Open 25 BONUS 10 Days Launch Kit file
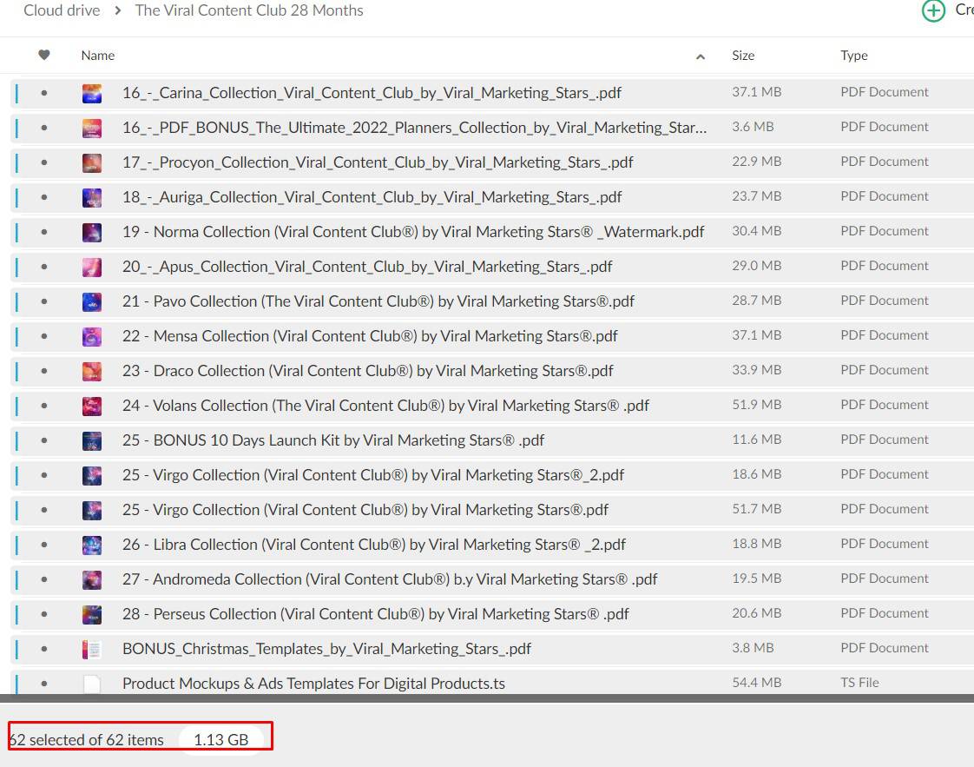Image resolution: width=974 pixels, height=767 pixels. point(333,440)
